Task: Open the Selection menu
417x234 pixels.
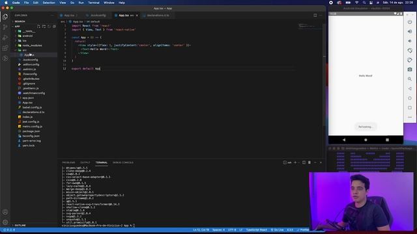Action: click(49, 3)
